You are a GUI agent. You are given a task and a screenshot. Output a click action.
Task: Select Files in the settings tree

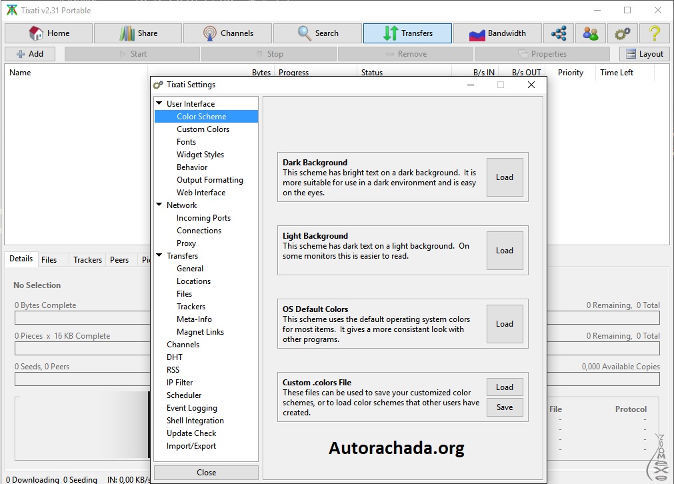[x=184, y=294]
